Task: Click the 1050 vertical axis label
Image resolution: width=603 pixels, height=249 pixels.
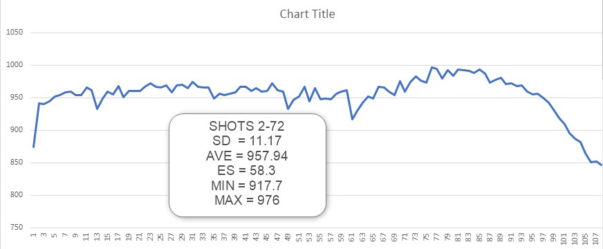Action: click(x=16, y=33)
